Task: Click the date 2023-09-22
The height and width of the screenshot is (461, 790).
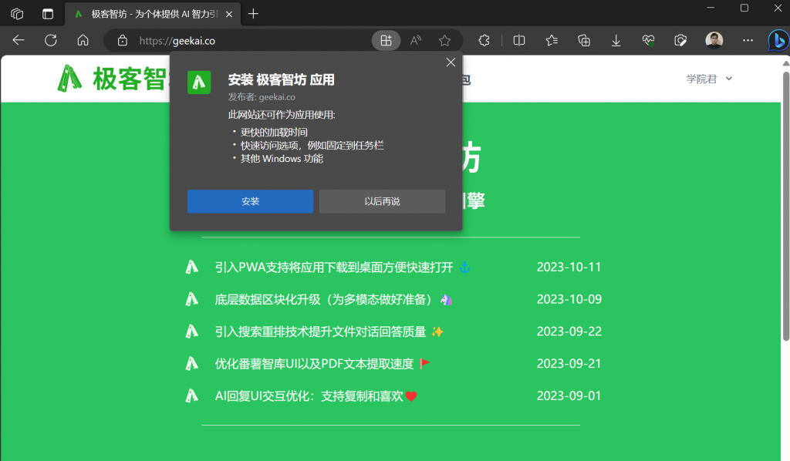Action: 569,331
